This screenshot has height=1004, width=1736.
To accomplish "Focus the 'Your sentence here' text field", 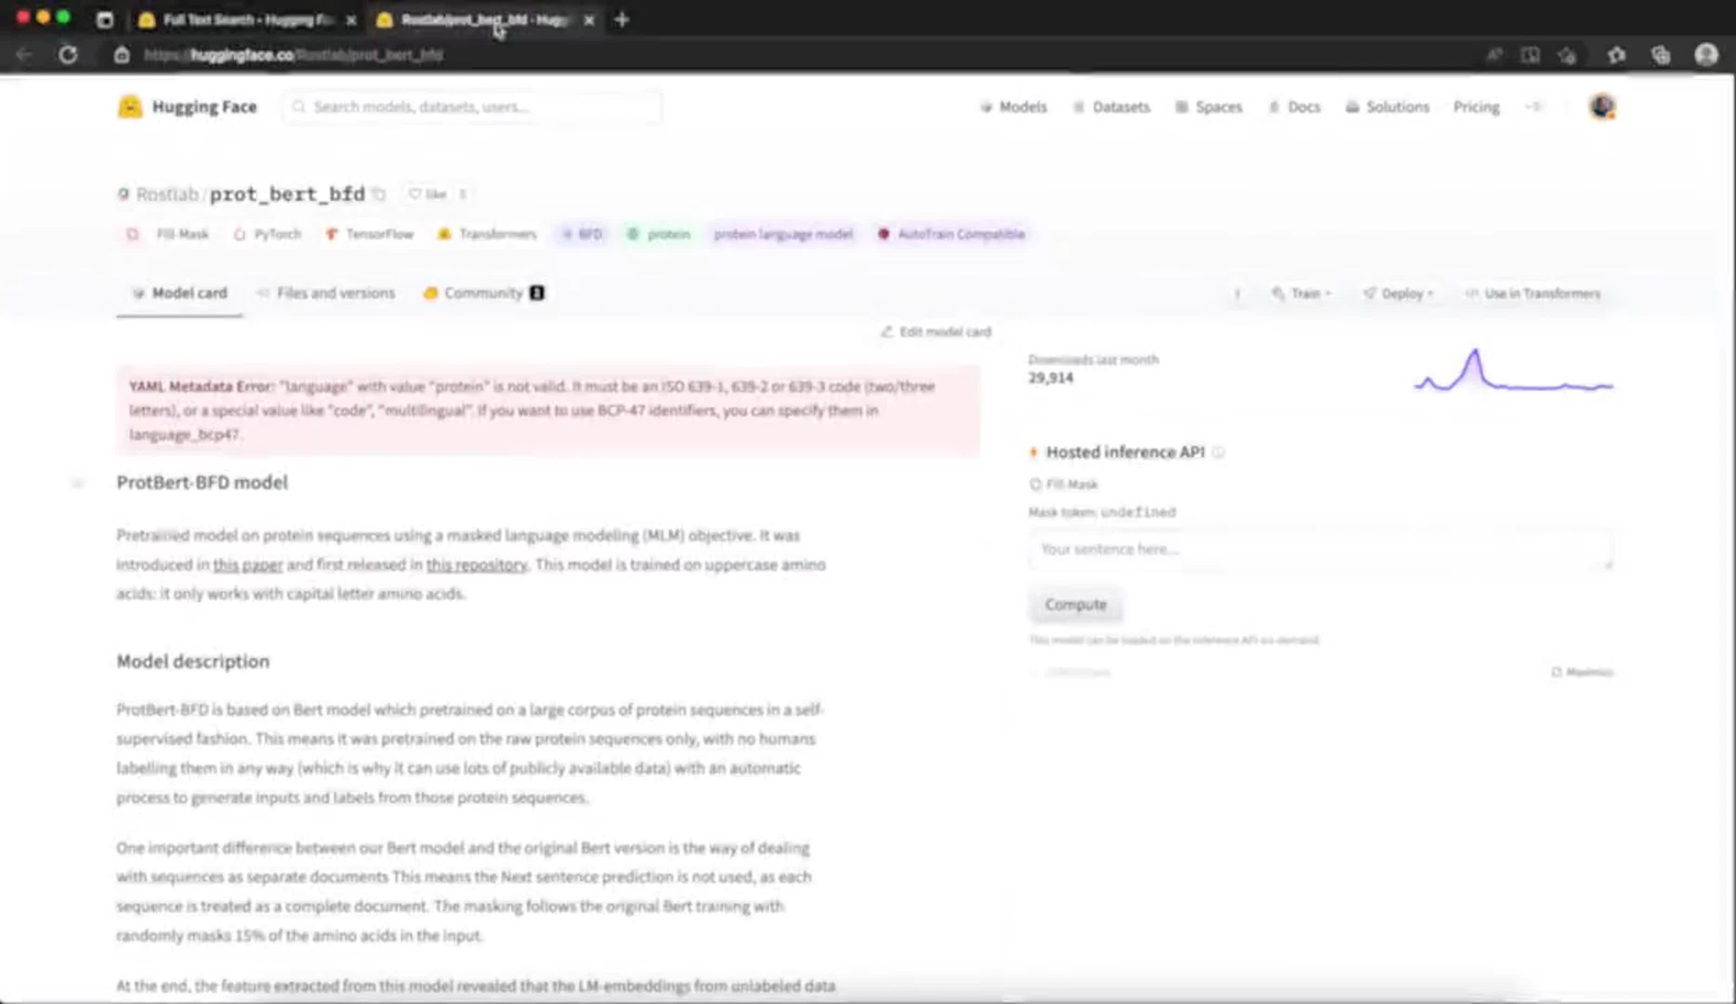I will pyautogui.click(x=1319, y=550).
